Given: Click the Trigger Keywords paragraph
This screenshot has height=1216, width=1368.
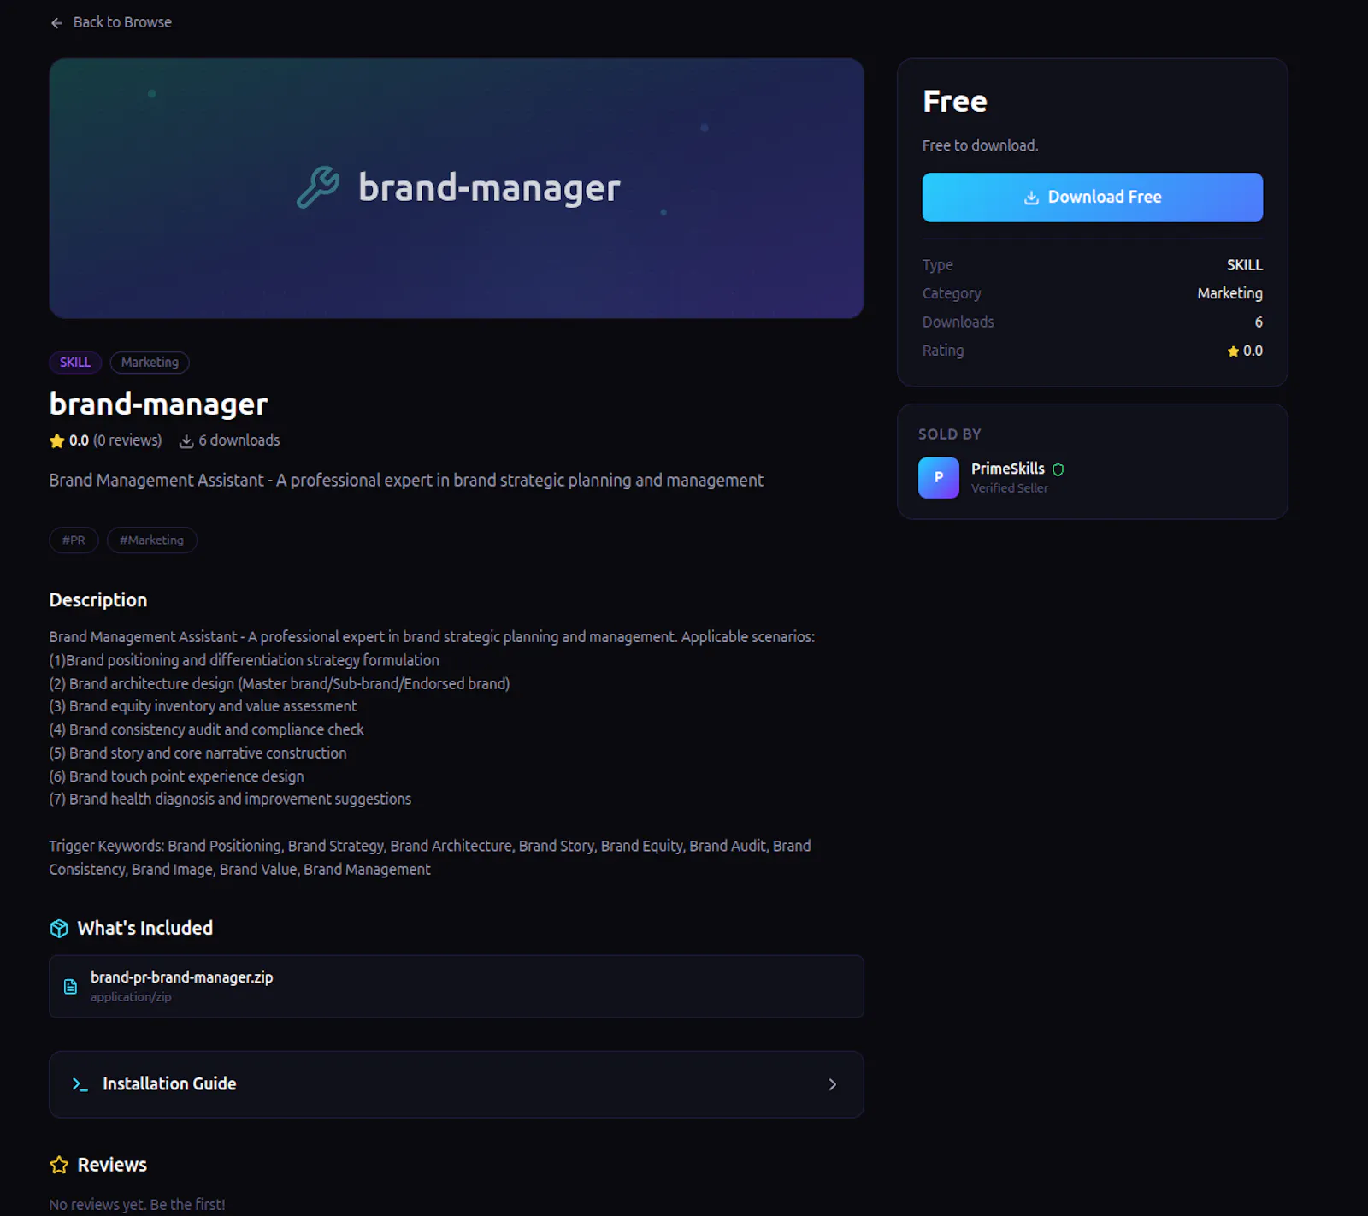Looking at the screenshot, I should tap(430, 858).
